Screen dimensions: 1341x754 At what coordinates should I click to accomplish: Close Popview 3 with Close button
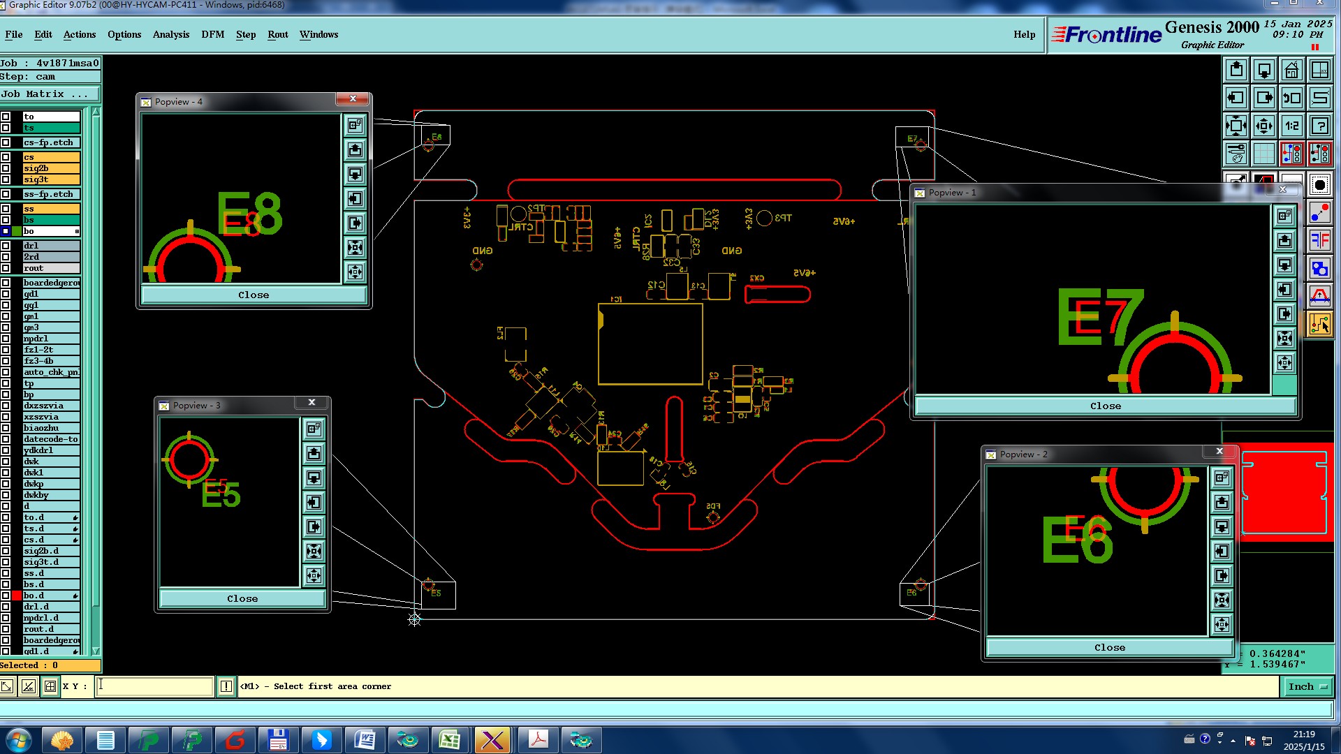tap(242, 599)
